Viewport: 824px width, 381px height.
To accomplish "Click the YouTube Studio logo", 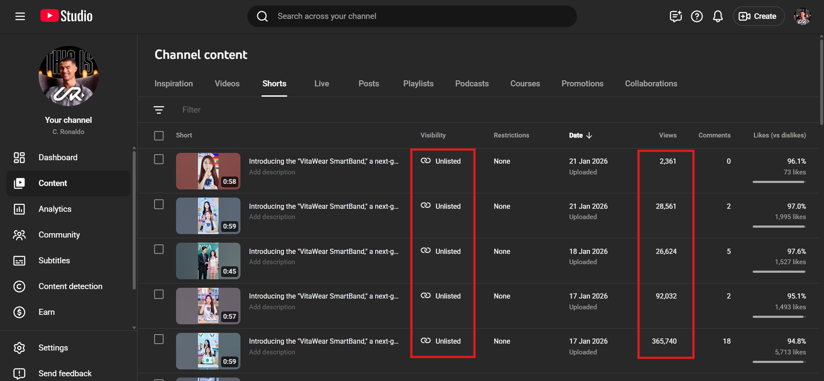I will coord(67,16).
